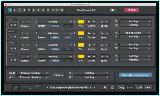Open the 04s beat pattern dropdown
Image resolution: width=160 pixels, height=96 pixels.
pos(55,33)
